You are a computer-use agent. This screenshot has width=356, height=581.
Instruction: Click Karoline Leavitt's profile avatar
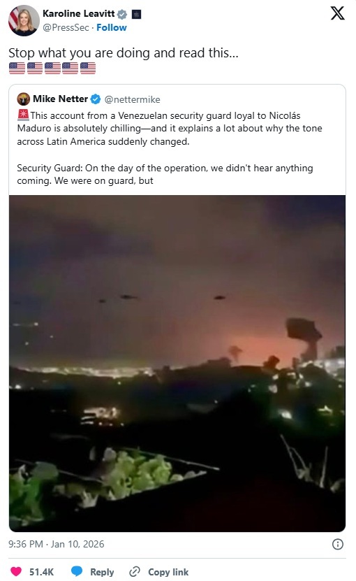coord(24,21)
